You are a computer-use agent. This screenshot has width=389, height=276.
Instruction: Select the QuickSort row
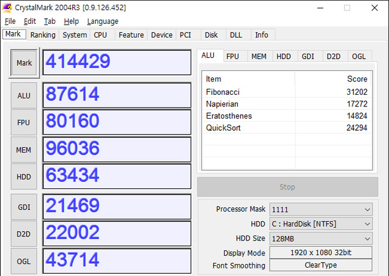(x=287, y=127)
